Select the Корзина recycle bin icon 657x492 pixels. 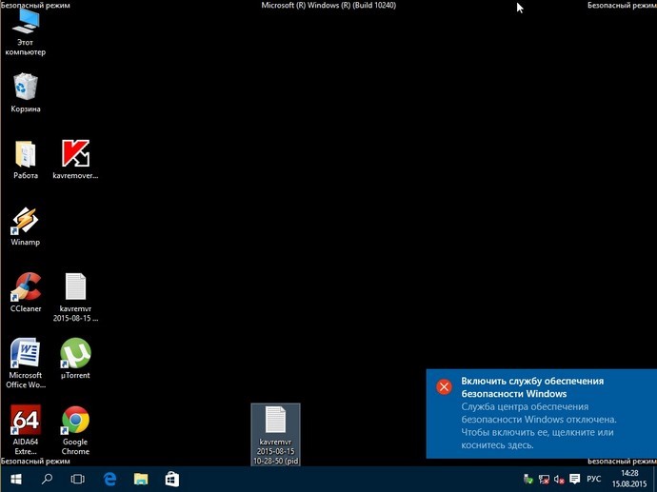[x=25, y=92]
